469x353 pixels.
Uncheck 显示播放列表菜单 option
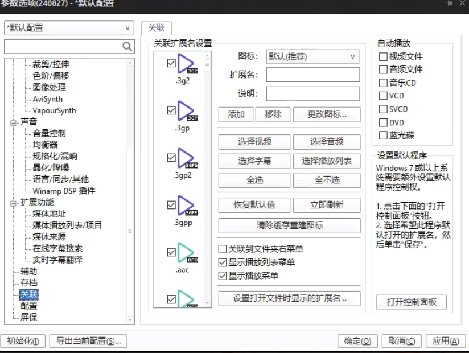pos(223,262)
